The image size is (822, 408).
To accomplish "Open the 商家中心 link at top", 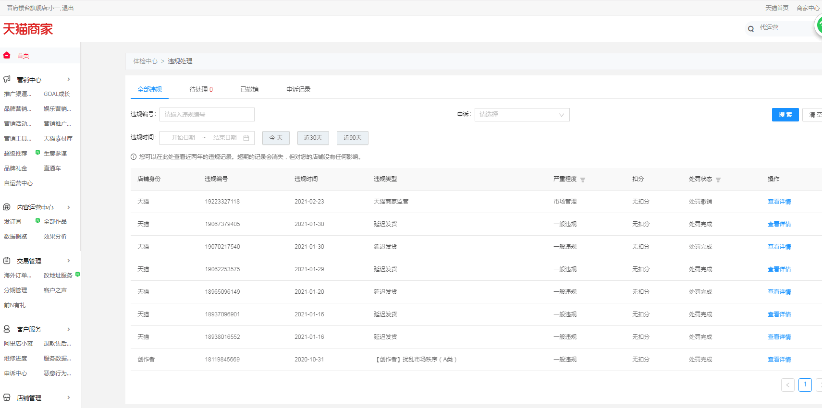I will (808, 8).
